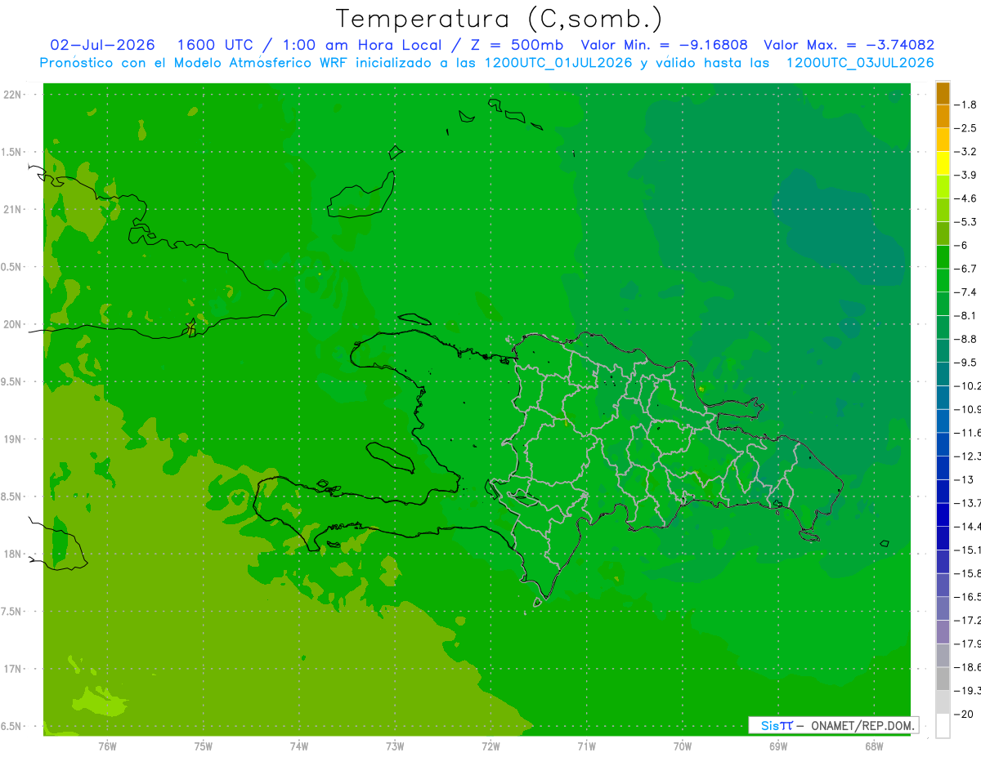Click the '-10.2' colorbar label
The height and width of the screenshot is (757, 981).
click(968, 385)
